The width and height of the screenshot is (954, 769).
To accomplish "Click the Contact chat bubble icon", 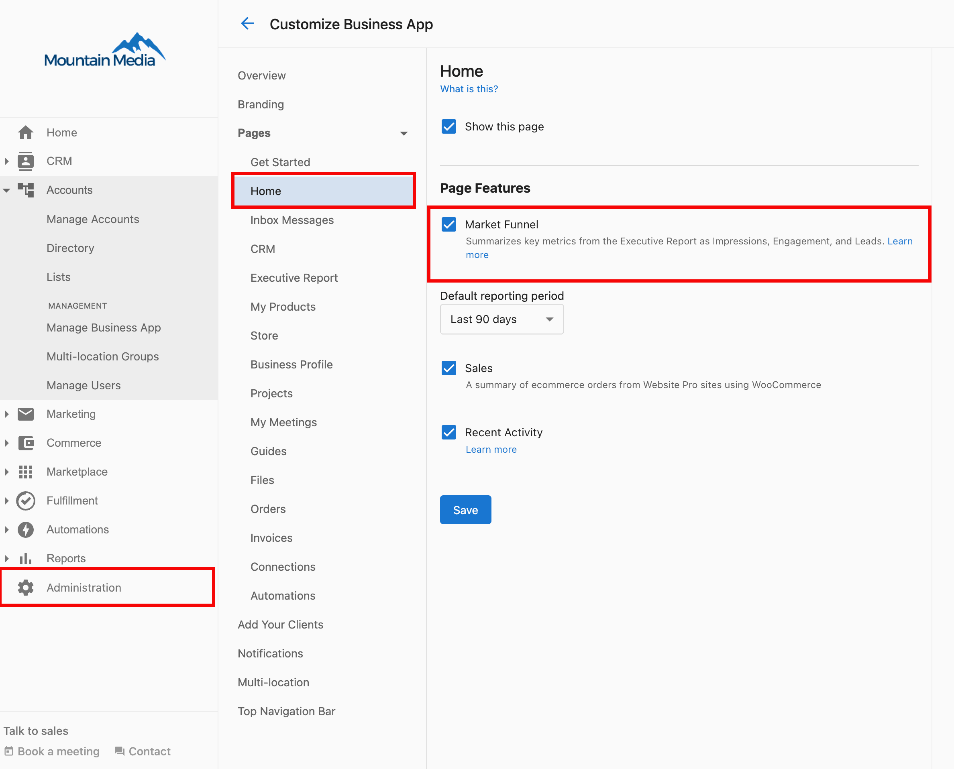I will [x=120, y=751].
